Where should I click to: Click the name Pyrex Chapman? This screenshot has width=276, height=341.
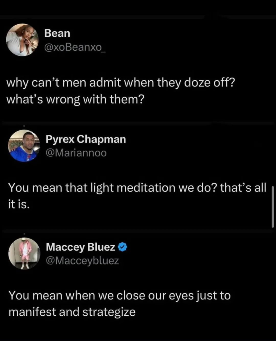[86, 139]
